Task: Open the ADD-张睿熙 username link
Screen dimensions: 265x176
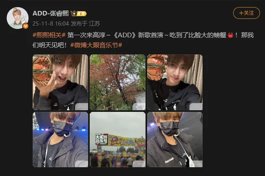Action: click(51, 13)
